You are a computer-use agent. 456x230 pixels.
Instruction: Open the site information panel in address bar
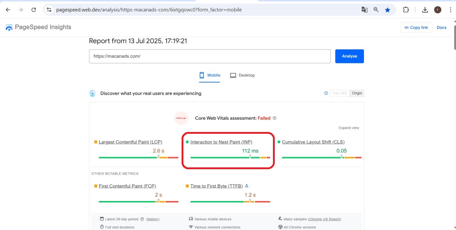49,10
